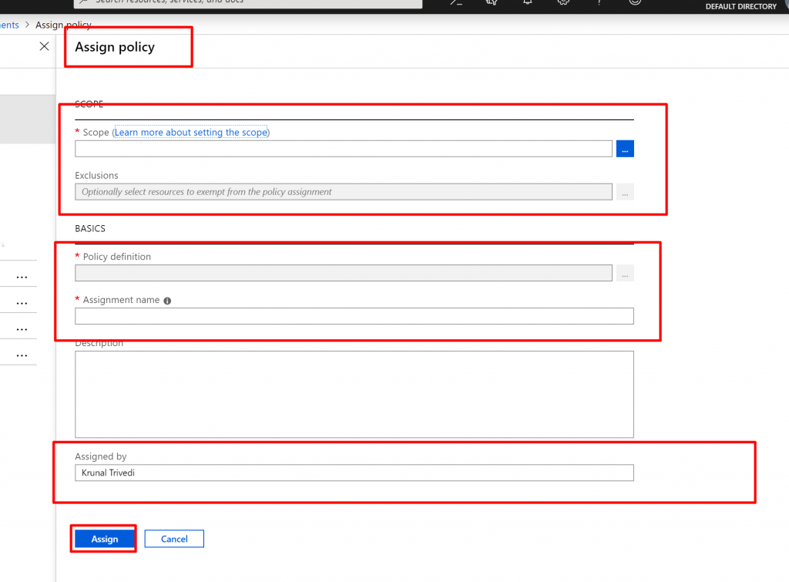Open portal settings gear icon
This screenshot has height=582, width=789.
563,2
